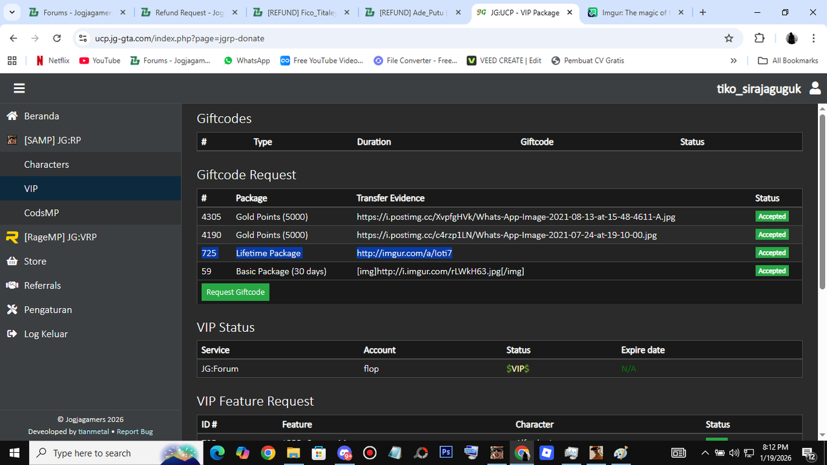Click the RageMP R logo icon

click(x=12, y=237)
